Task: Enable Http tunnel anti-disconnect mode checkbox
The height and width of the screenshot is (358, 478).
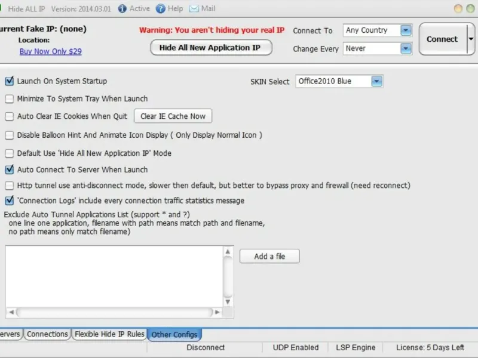Action: coord(10,186)
